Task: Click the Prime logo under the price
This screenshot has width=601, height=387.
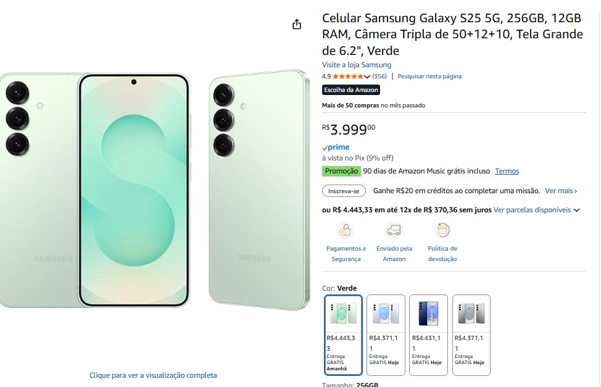Action: pos(336,148)
